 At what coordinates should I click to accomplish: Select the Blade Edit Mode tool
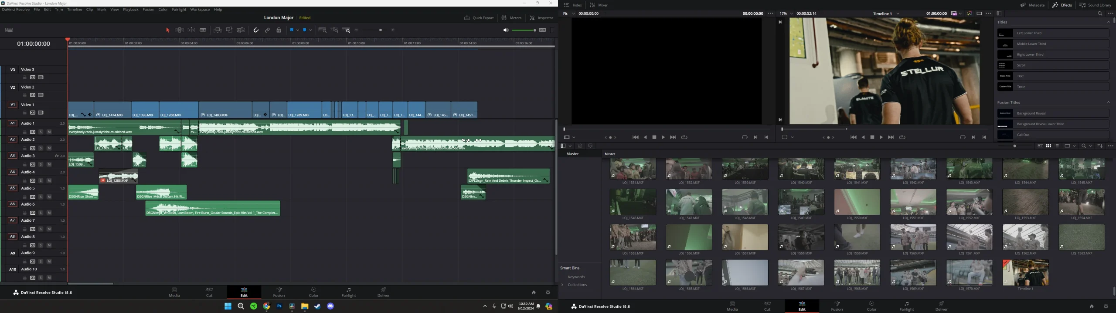click(203, 30)
